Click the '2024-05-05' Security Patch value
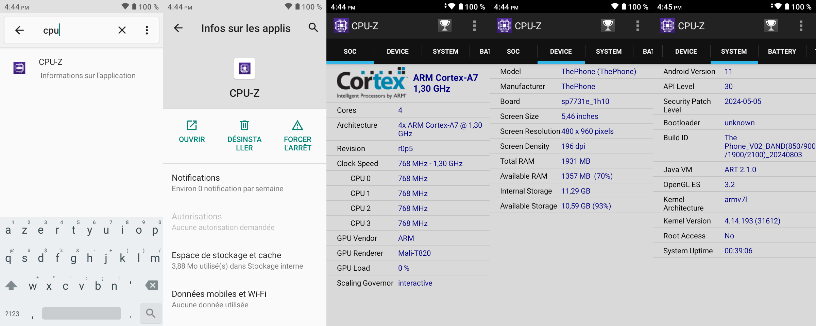Screen dimensions: 816x326 (743, 101)
